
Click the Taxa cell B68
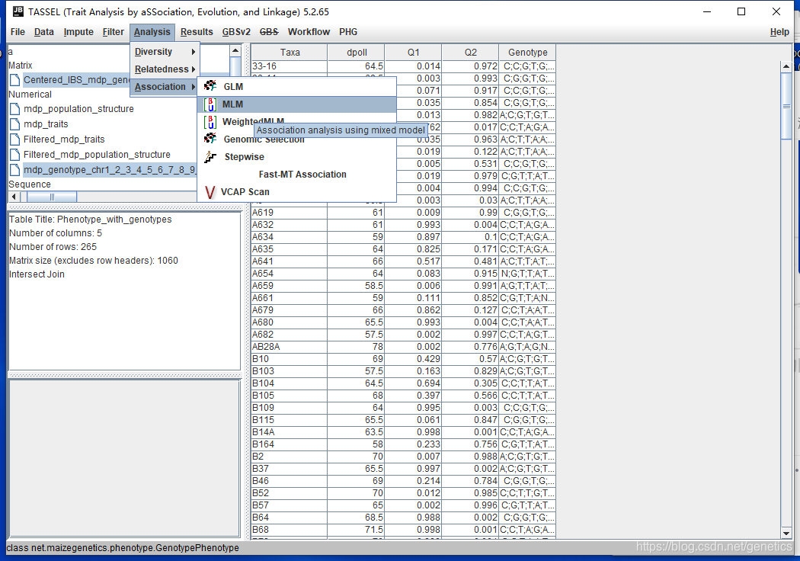point(290,529)
